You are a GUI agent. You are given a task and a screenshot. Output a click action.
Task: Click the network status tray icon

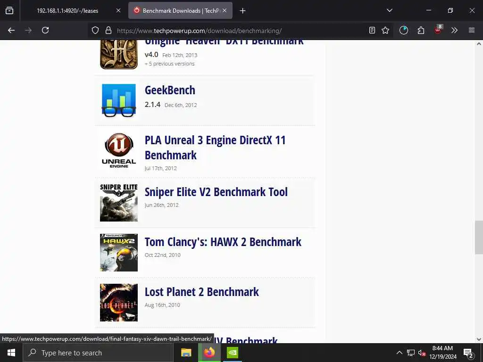(x=411, y=353)
